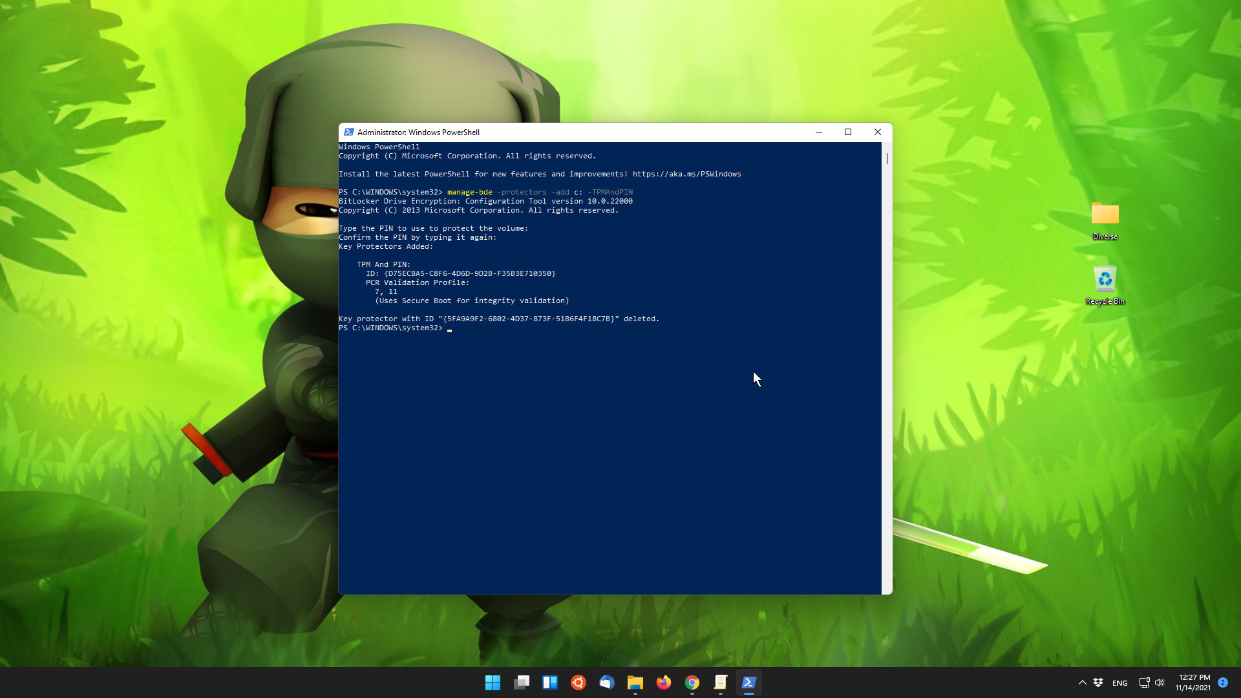Open the Windows Start menu
Viewport: 1241px width, 698px height.
coord(493,682)
